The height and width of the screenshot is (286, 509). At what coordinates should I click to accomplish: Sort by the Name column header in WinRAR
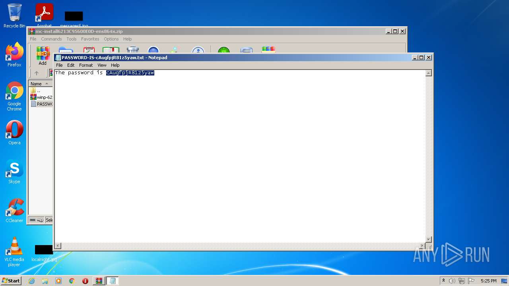pyautogui.click(x=41, y=84)
